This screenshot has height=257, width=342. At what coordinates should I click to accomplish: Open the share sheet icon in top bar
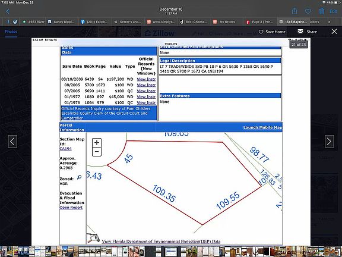click(294, 11)
